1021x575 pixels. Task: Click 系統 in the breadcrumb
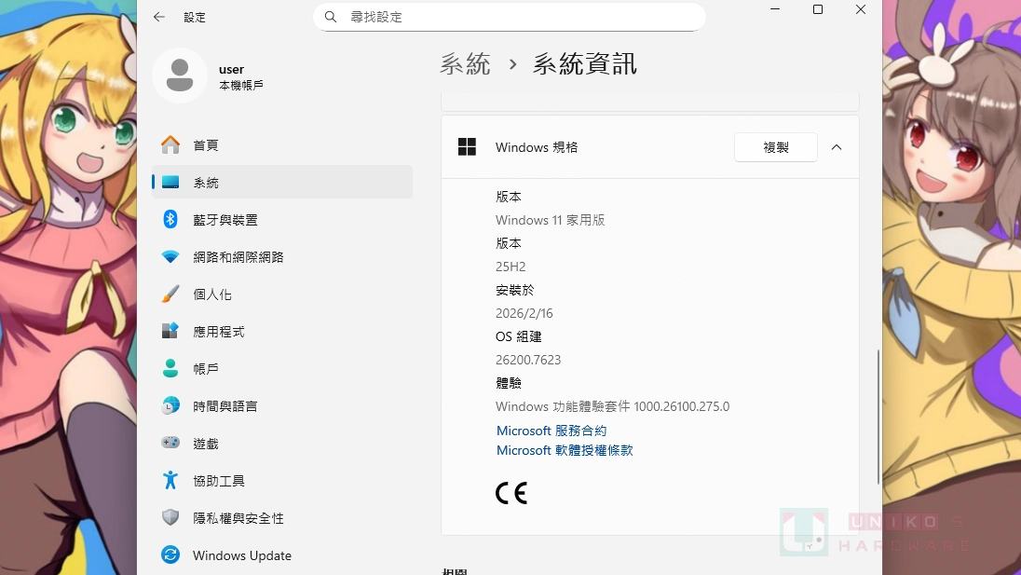[465, 63]
